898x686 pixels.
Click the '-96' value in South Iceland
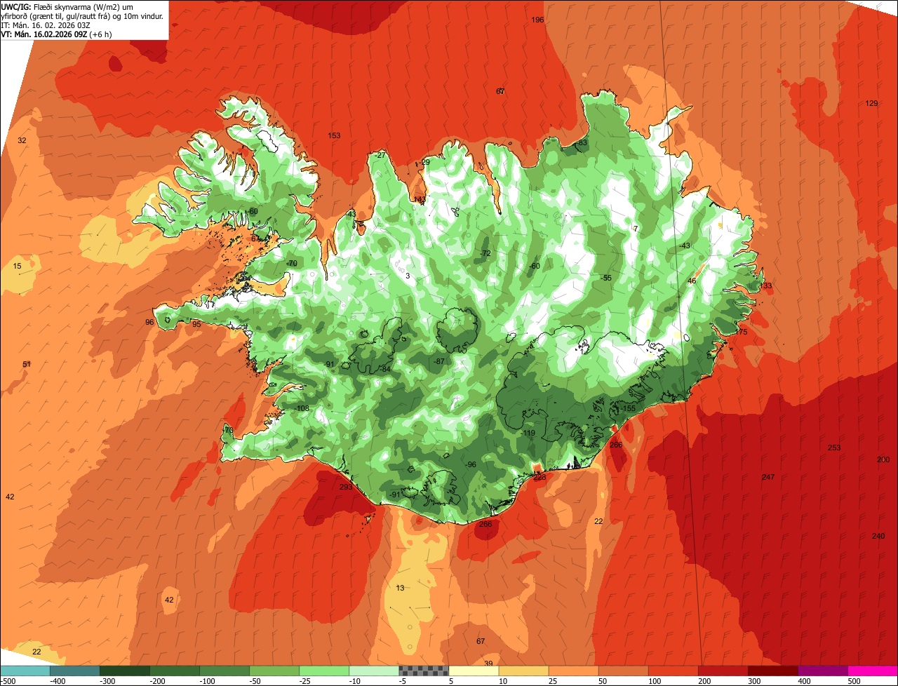470,464
